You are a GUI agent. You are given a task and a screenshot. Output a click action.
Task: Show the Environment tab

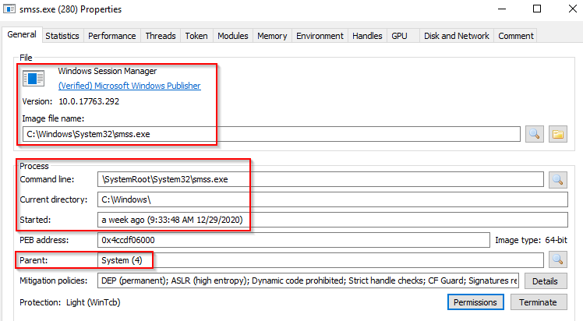click(x=320, y=36)
